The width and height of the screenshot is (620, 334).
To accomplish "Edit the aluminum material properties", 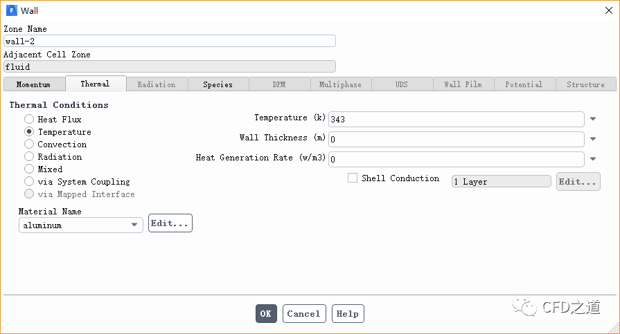I will [170, 223].
